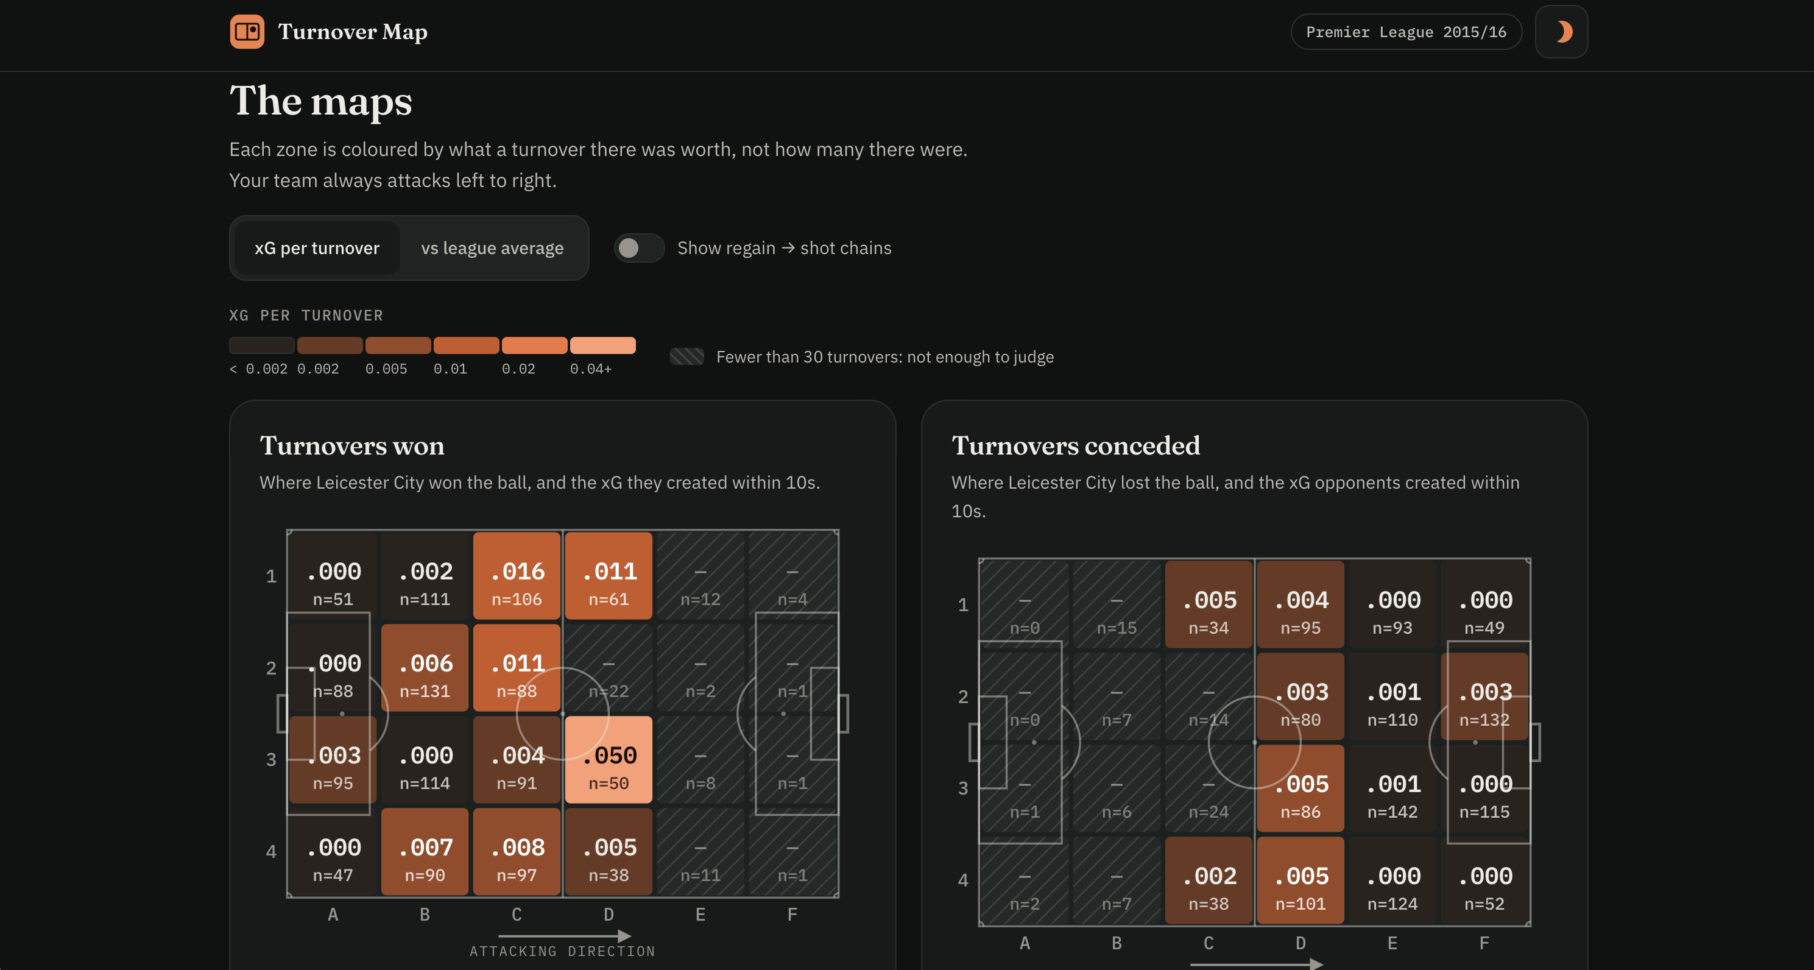Click the ATTACKING DIRECTION label
The width and height of the screenshot is (1814, 970).
pos(562,951)
